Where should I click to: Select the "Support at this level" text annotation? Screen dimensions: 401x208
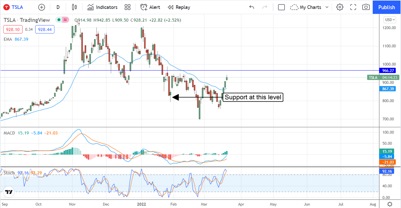click(253, 97)
